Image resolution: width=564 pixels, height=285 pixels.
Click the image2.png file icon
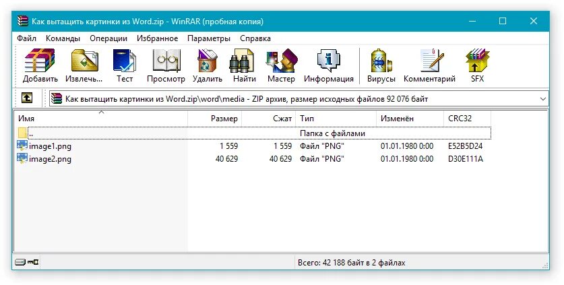22,159
